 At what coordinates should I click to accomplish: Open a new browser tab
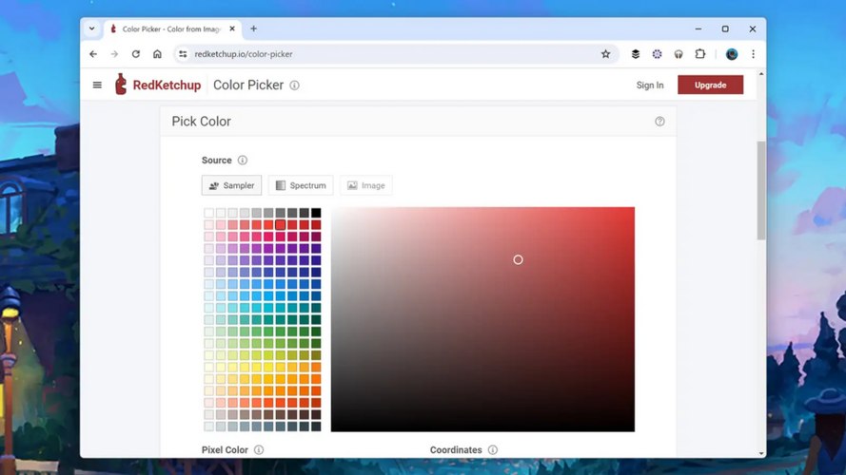(x=254, y=28)
